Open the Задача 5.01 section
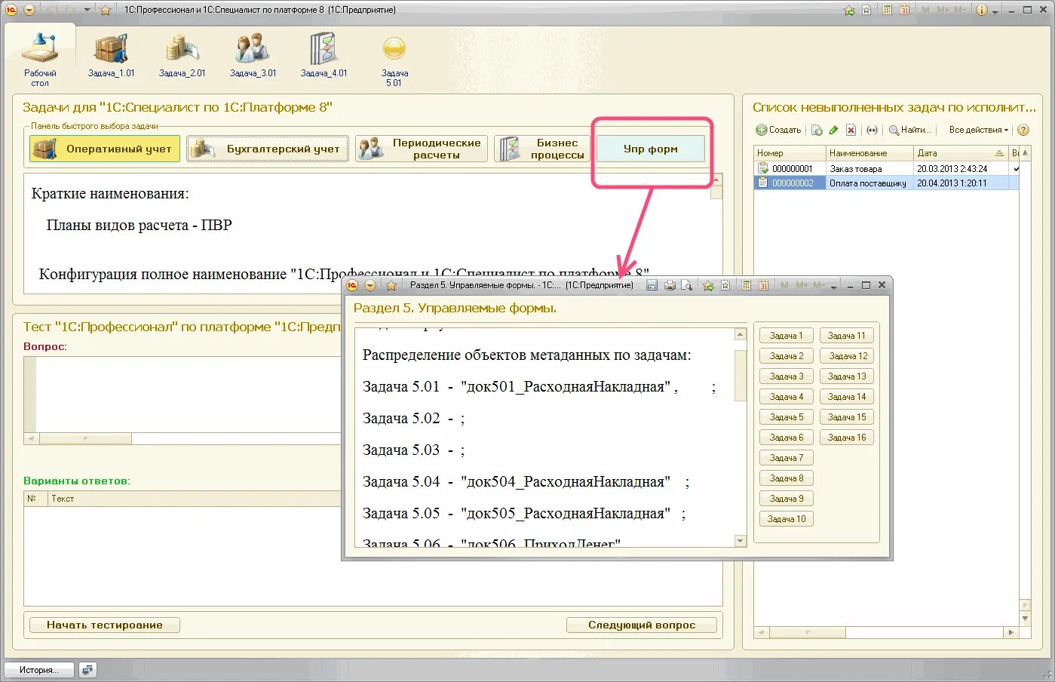This screenshot has height=682, width=1055. pyautogui.click(x=394, y=60)
